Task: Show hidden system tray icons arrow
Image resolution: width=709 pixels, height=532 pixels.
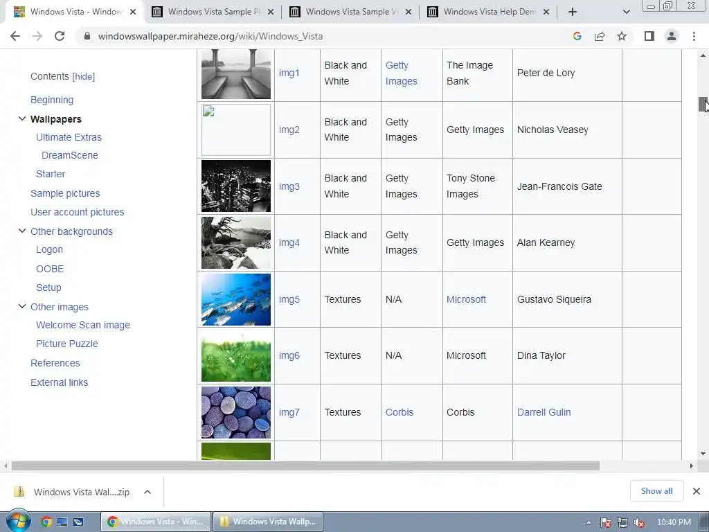Action: point(589,522)
